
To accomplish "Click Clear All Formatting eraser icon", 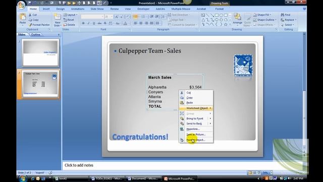I will pos(128,17).
